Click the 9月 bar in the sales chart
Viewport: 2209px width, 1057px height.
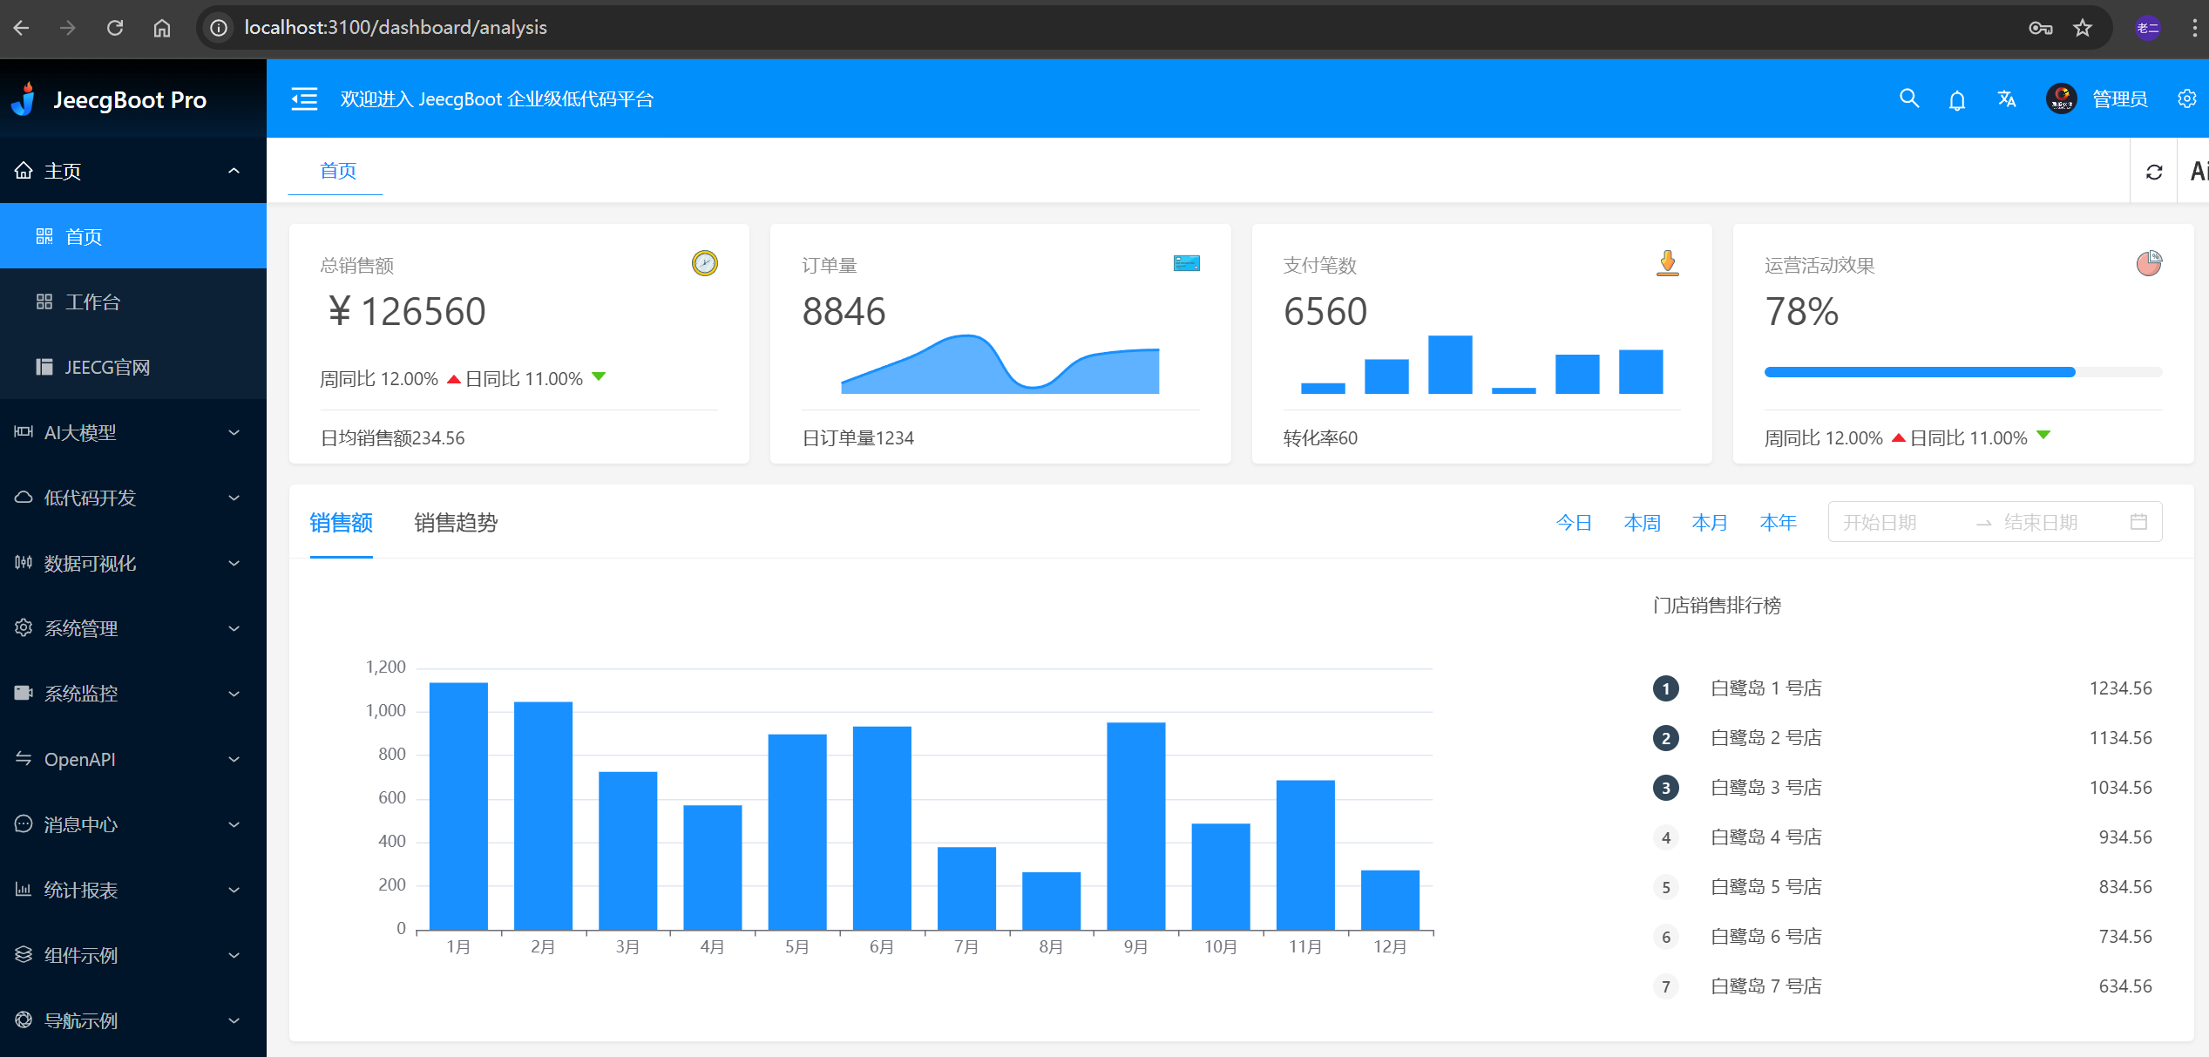tap(1135, 826)
